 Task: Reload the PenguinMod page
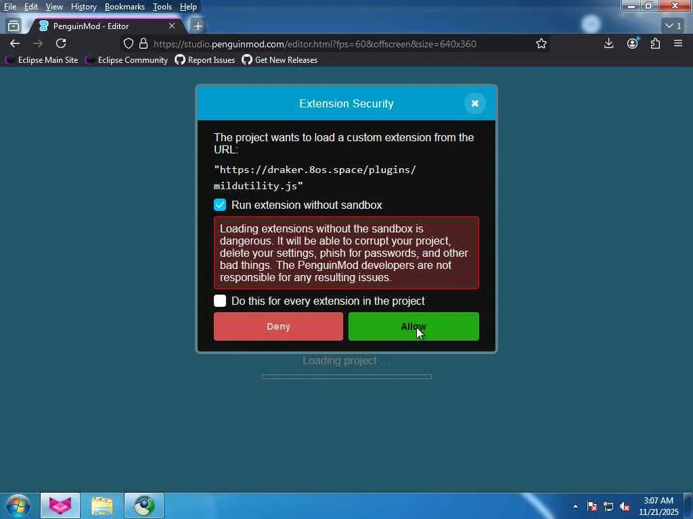(x=61, y=43)
